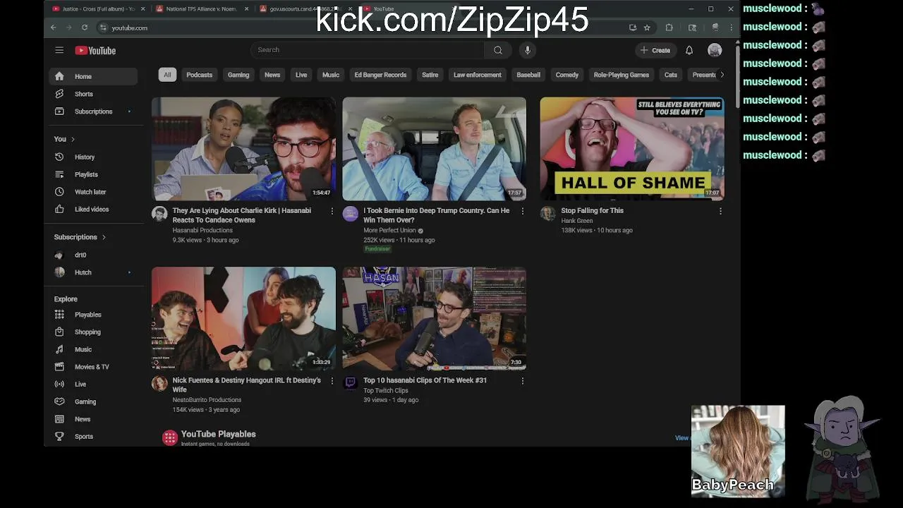
Task: Open Hank Green channel avatar
Action: coord(548,214)
